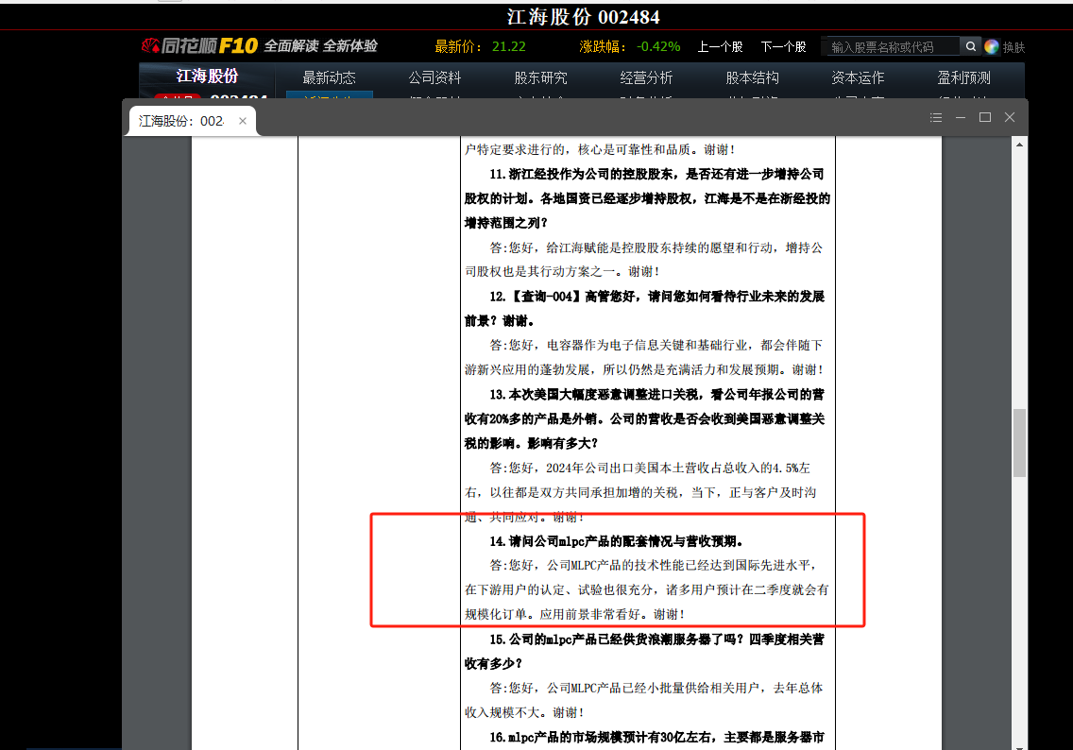Image resolution: width=1073 pixels, height=750 pixels.
Task: Click the line 游新兴应用的蓬勃发展
Action: 644,369
